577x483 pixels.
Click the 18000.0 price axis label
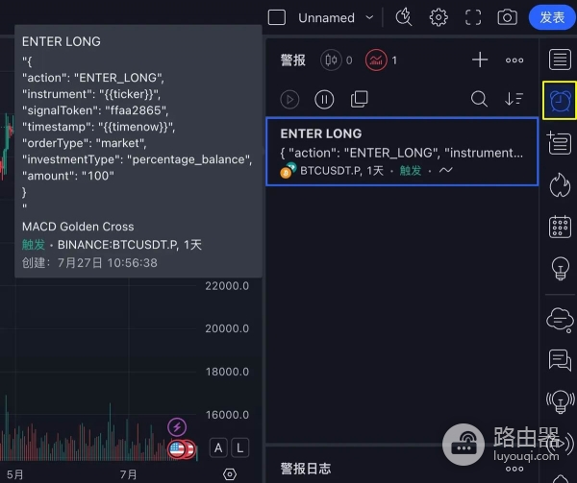(227, 372)
